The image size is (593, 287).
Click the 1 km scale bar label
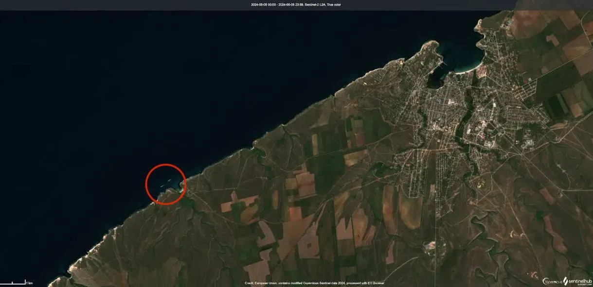[x=30, y=283]
